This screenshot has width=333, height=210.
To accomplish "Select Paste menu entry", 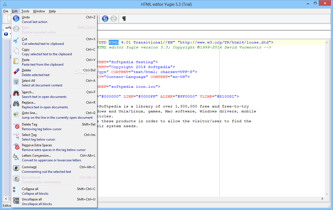I will [x=54, y=62].
